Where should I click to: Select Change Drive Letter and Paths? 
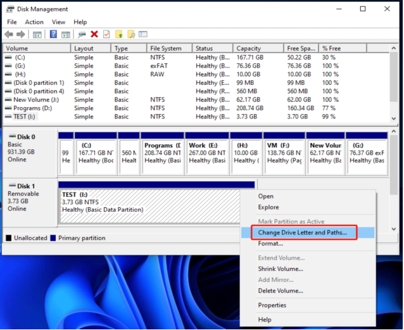(302, 232)
